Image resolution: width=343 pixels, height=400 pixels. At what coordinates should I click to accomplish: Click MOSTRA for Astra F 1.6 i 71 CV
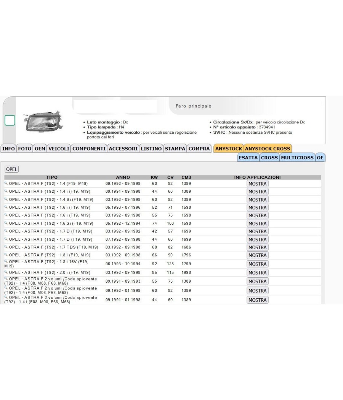258,208
